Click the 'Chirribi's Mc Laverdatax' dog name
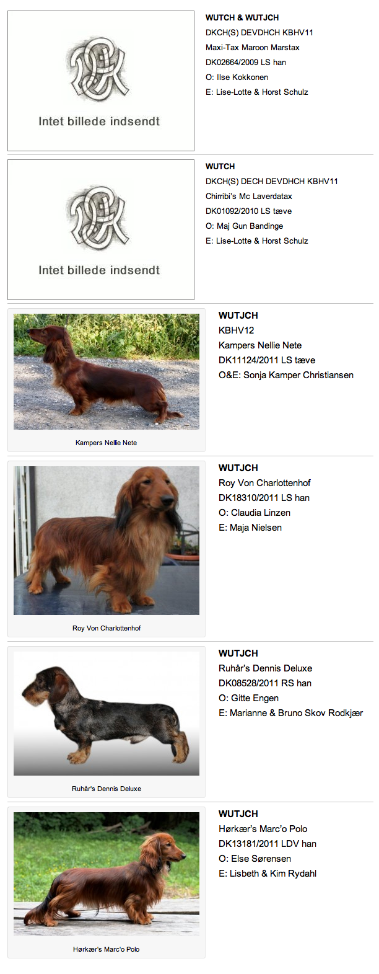The height and width of the screenshot is (974, 379). (249, 196)
